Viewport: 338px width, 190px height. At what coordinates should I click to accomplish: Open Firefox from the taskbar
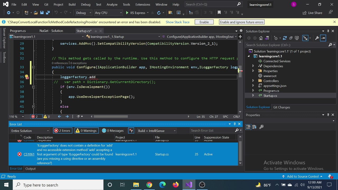coord(176,185)
